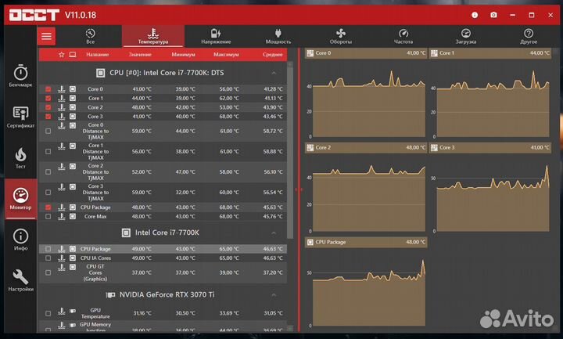Open the hamburger menu button
The height and width of the screenshot is (339, 563).
point(48,36)
